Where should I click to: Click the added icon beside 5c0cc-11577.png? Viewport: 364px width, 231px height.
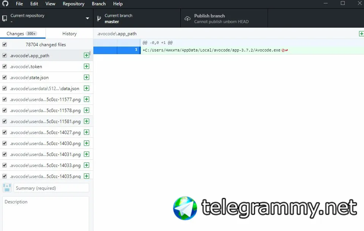click(87, 99)
